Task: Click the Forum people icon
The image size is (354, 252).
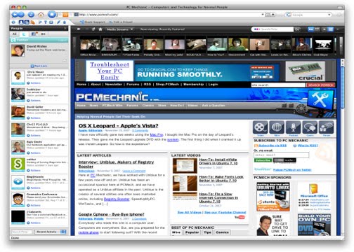Action: (327, 127)
